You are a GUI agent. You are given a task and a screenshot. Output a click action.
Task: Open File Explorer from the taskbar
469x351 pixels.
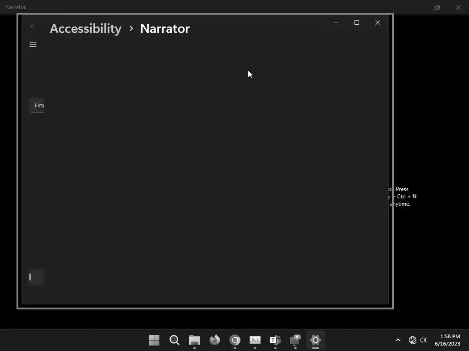(194, 340)
